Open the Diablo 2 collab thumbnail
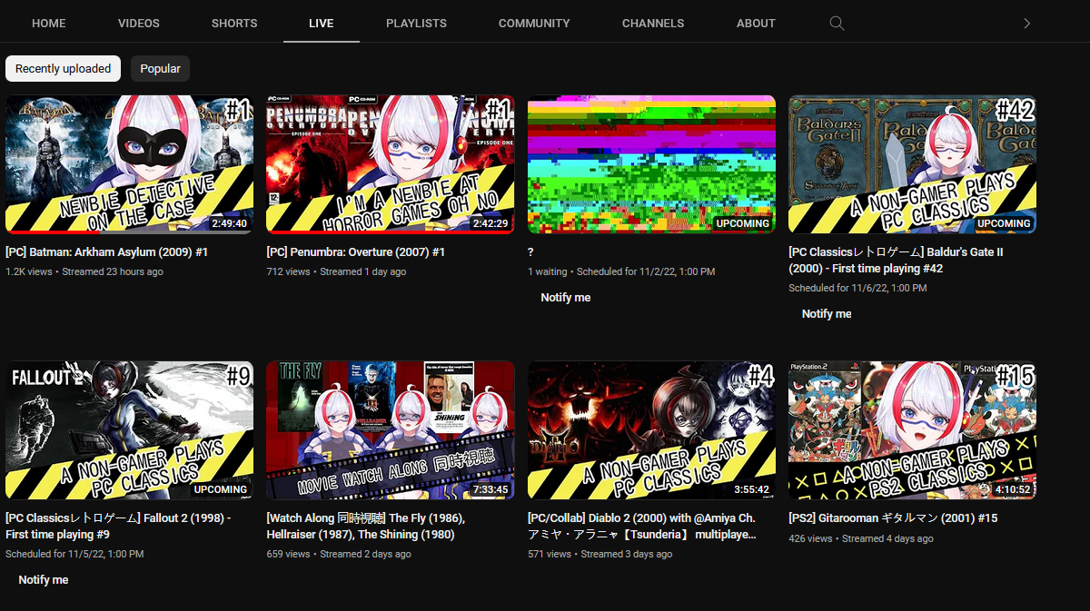The width and height of the screenshot is (1090, 611). pyautogui.click(x=651, y=430)
